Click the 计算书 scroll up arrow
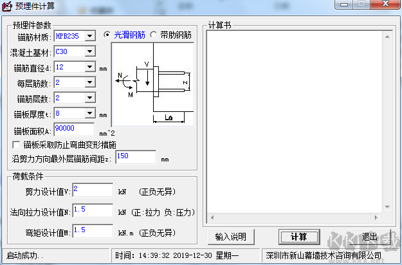This screenshot has height=265, width=402. point(387,37)
